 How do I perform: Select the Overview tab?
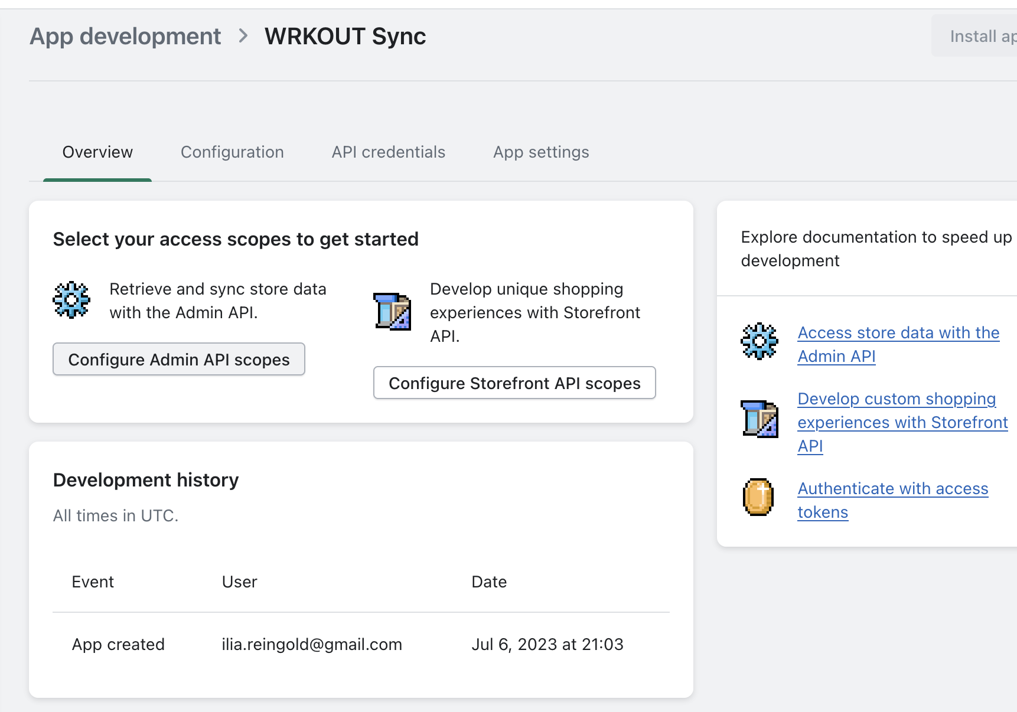[97, 152]
